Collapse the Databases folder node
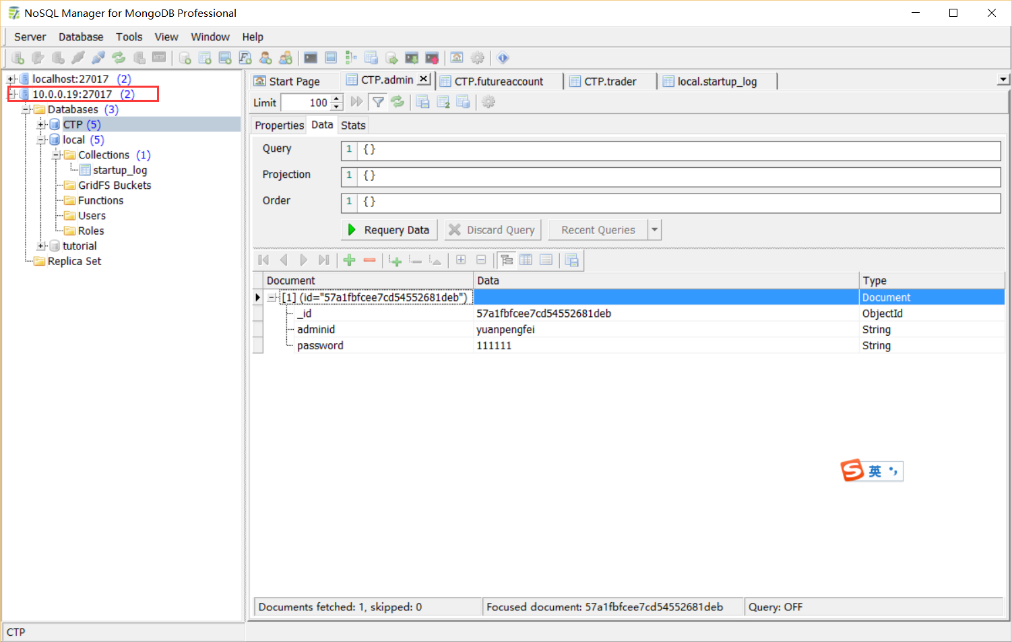The image size is (1012, 642). click(26, 109)
